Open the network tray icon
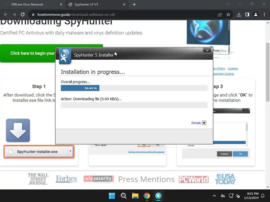Screen dimensions: 270x202 pos(231,196)
